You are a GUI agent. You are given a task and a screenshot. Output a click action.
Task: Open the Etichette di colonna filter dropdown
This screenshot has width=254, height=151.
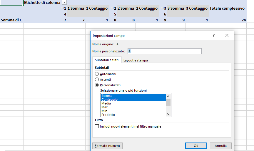tap(64, 2)
